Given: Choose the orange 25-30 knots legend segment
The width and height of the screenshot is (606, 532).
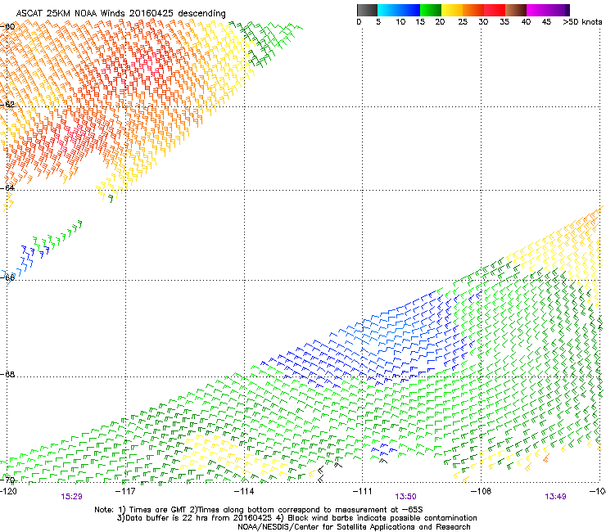Looking at the screenshot, I should tap(473, 10).
